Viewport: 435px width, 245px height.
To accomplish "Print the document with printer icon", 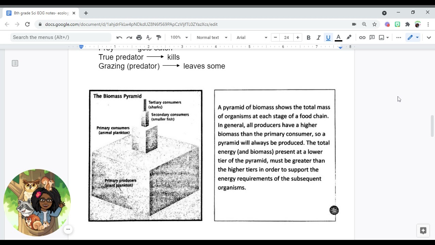I will point(139,37).
